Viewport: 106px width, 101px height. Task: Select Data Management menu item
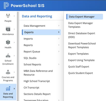34,26
